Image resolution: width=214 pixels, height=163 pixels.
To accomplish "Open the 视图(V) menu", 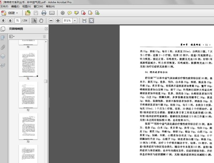I will [x=26, y=6].
